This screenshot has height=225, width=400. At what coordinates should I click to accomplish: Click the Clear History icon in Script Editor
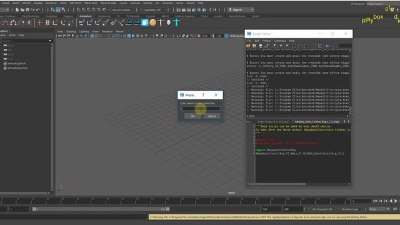[x=274, y=46]
